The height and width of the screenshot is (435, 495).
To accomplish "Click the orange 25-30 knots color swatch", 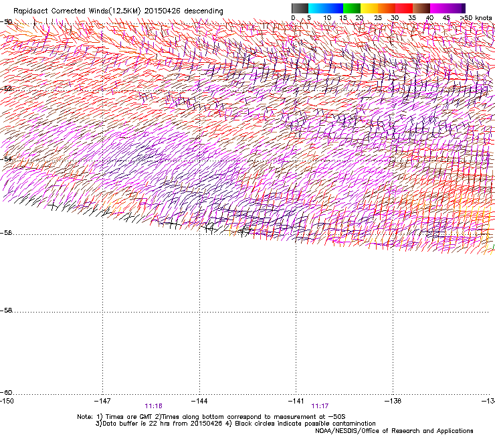I will pos(387,8).
